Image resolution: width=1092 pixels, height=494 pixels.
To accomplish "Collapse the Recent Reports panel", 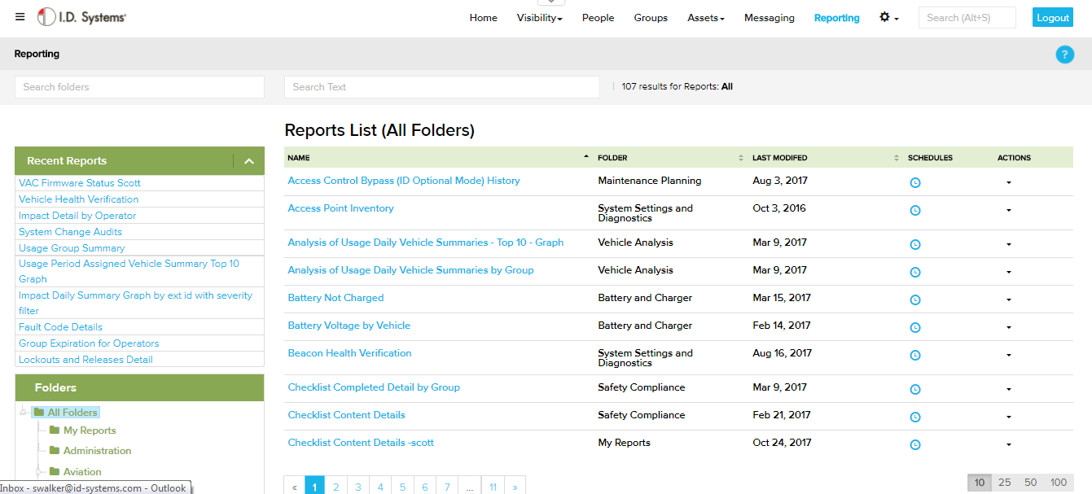I will tap(249, 161).
